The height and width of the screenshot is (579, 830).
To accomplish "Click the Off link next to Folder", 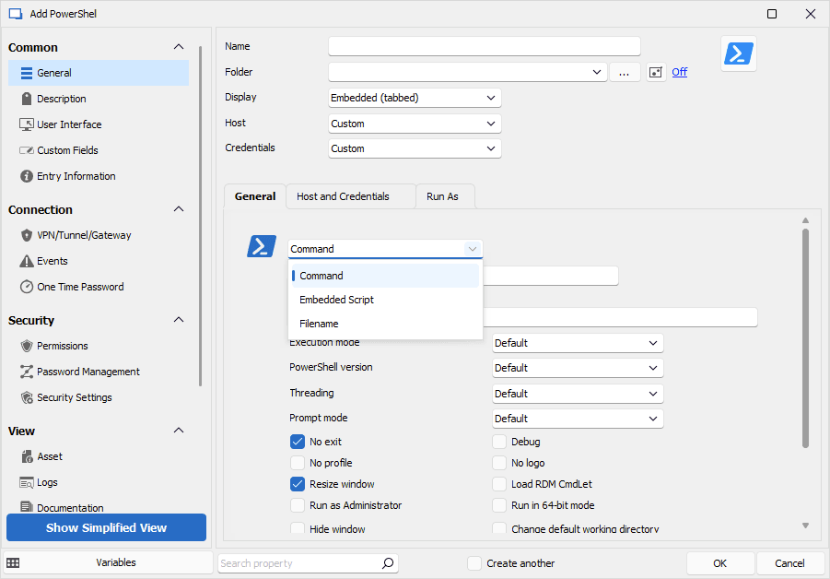I will click(679, 72).
